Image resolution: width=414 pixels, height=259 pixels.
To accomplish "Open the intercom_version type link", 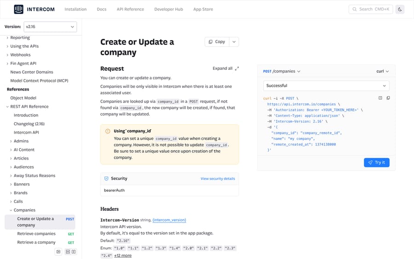I will tap(169, 220).
